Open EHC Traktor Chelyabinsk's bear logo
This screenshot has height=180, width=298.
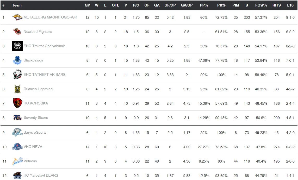[17, 46]
